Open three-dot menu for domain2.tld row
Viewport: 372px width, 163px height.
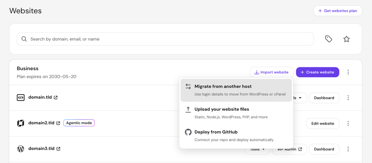[x=348, y=124]
